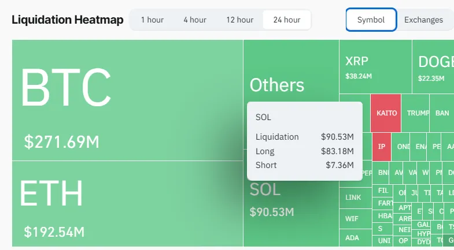Screen dimensions: 454x250
Task: Click the BAN heatmap tile
Action: [442, 113]
